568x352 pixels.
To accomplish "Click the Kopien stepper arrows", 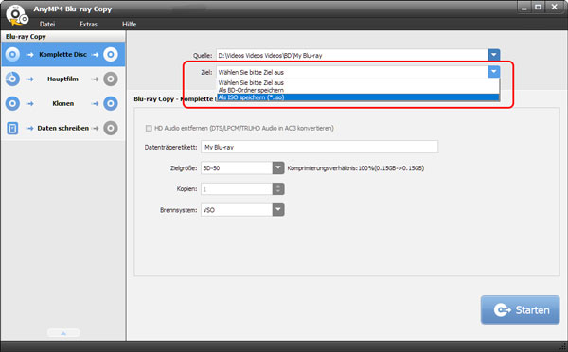I will [x=278, y=189].
